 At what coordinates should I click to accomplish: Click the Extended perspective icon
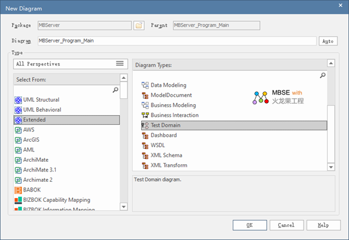pos(18,120)
